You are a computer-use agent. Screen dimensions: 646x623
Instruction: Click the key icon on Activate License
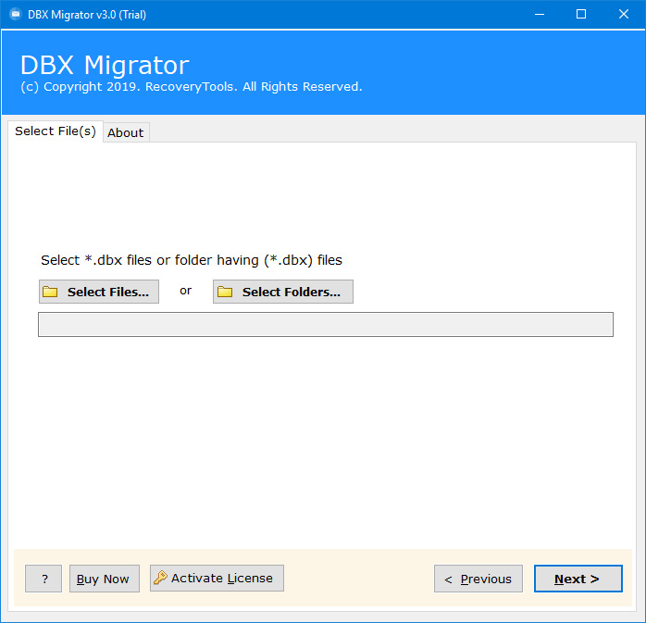coord(160,578)
